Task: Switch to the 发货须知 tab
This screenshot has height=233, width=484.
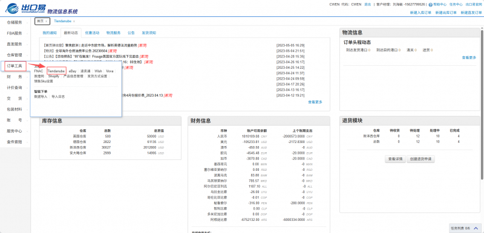Action: 149,33
